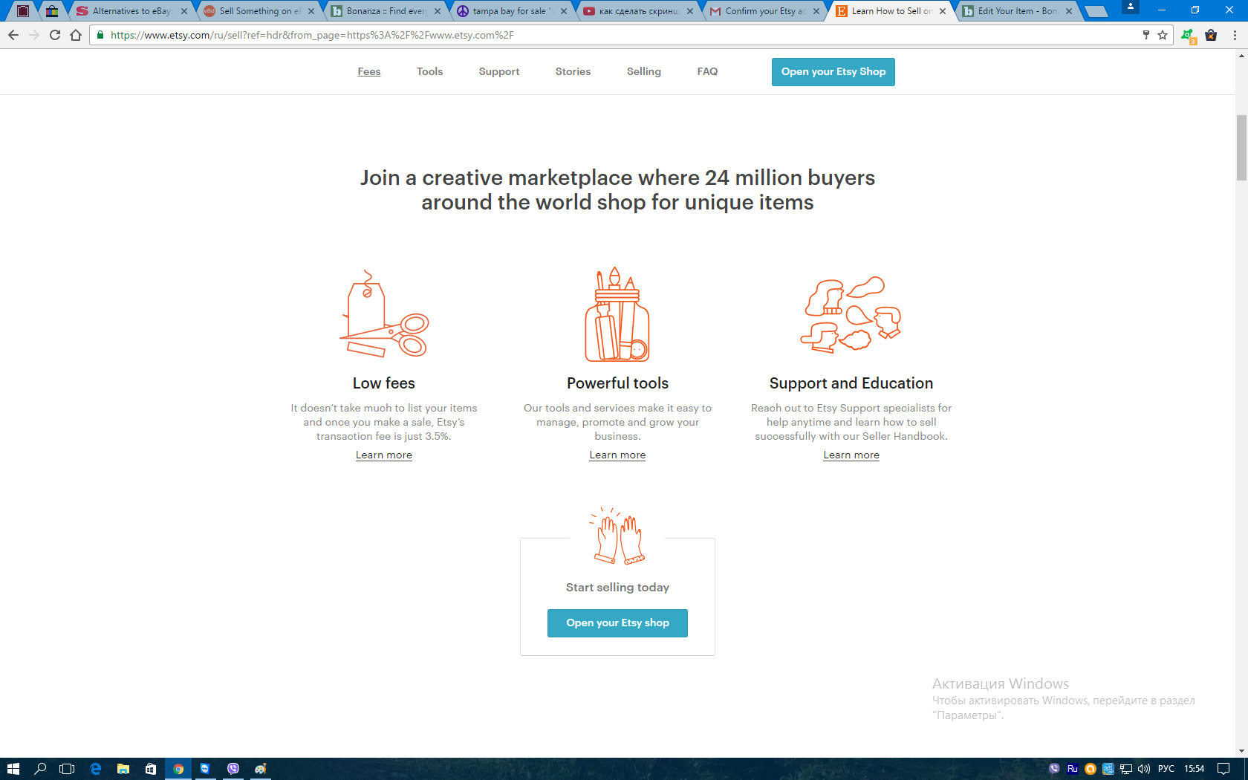Screen dimensions: 1248x780
Task: Open the clock showing 15:54
Action: [1194, 769]
